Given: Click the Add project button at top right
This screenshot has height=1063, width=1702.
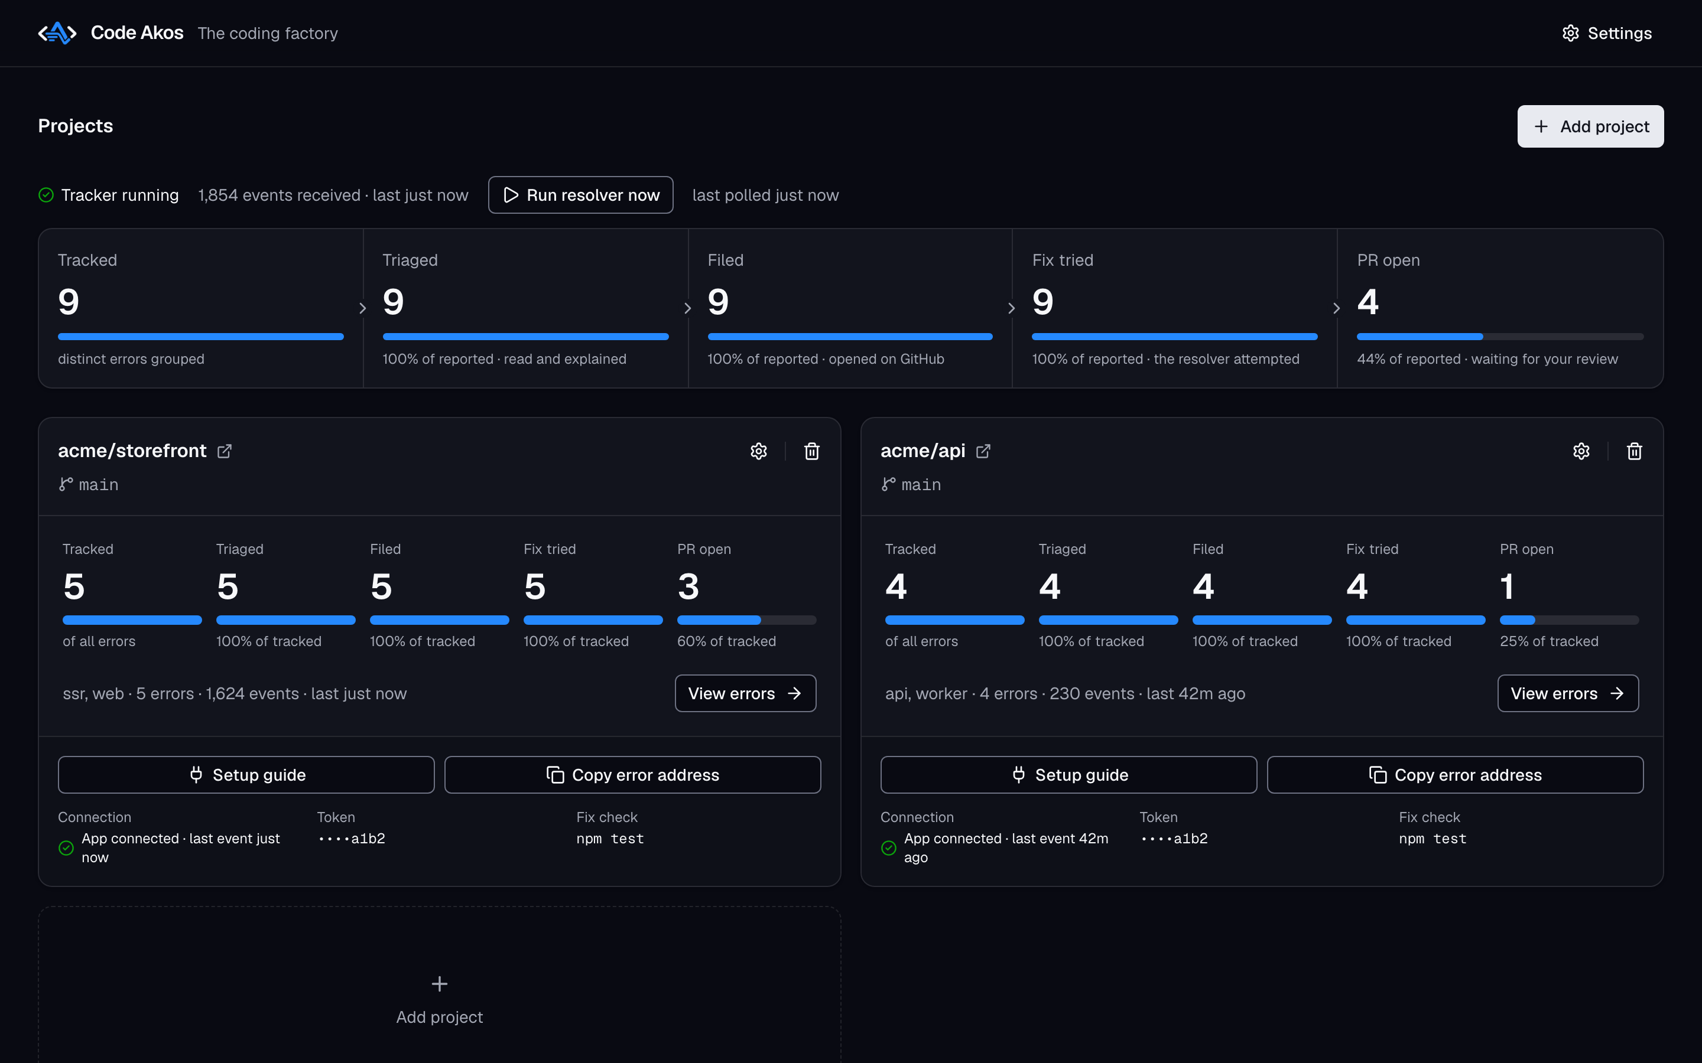Looking at the screenshot, I should [x=1590, y=126].
